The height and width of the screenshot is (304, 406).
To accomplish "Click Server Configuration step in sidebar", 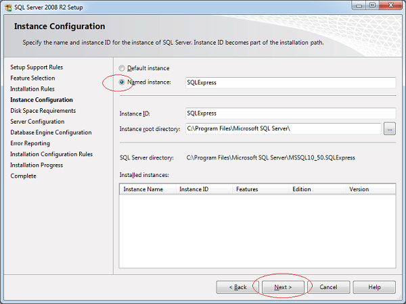I will coord(37,122).
